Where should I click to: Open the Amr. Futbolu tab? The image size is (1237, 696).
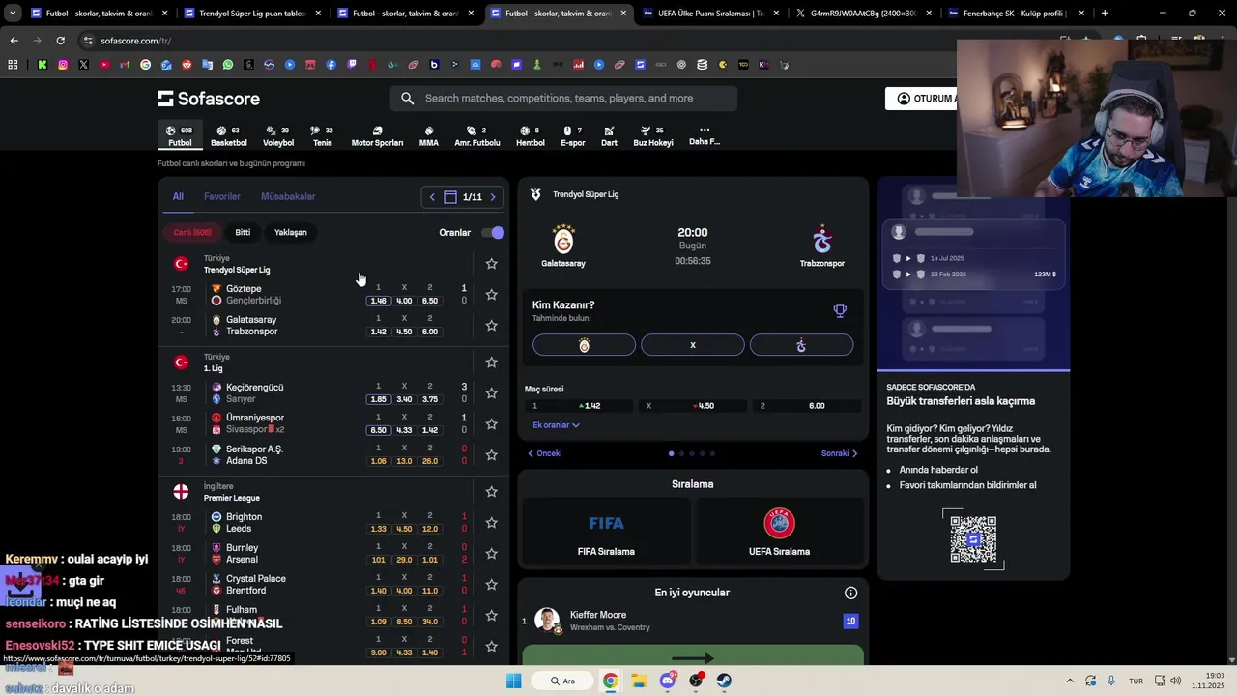tap(477, 136)
